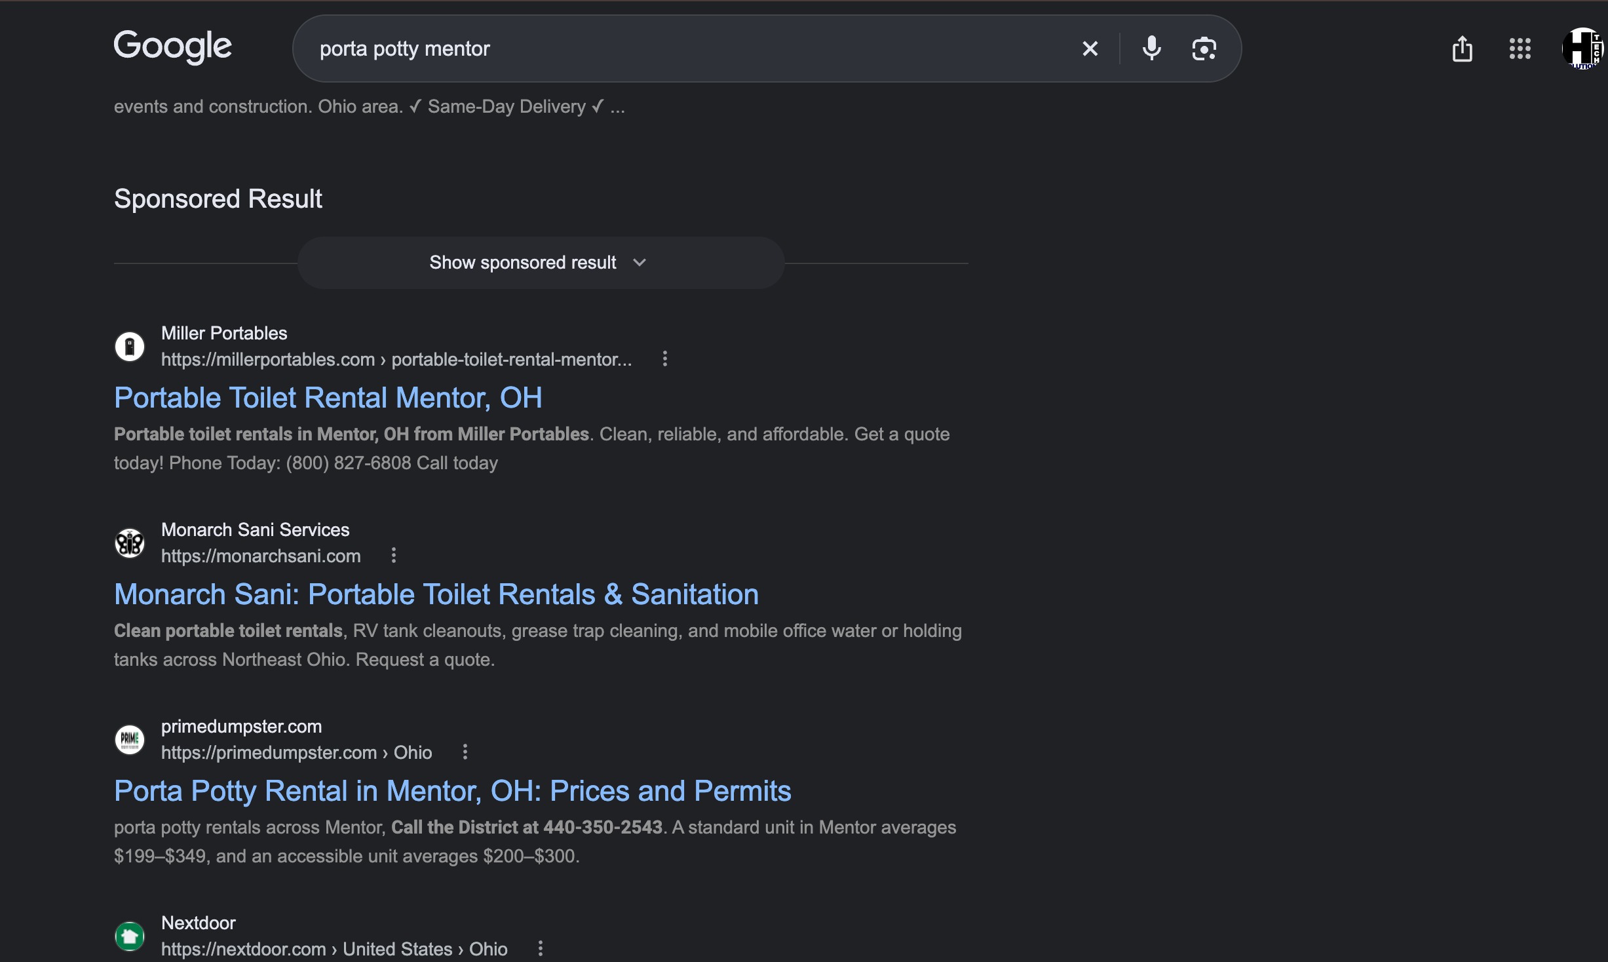Open more options for primedumpster result
This screenshot has width=1608, height=962.
click(465, 752)
